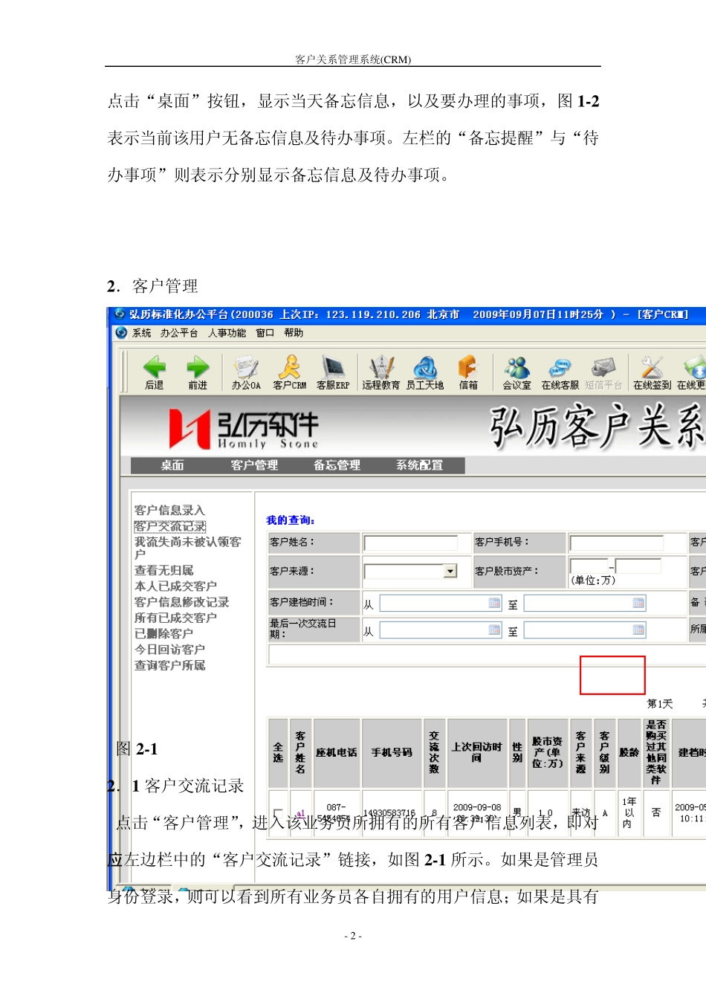Open calendar picker for 客户建档时间 end date
This screenshot has height=999, width=706.
tap(638, 603)
